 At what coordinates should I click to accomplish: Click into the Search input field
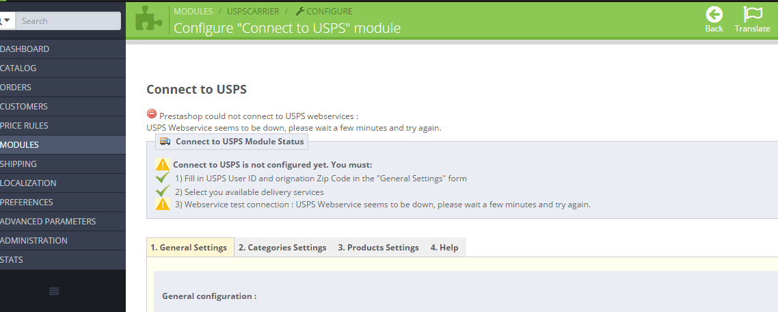(68, 21)
